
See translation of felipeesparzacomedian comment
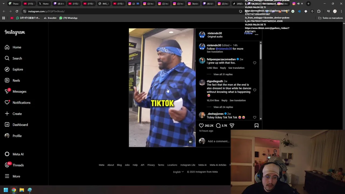pos(236,68)
